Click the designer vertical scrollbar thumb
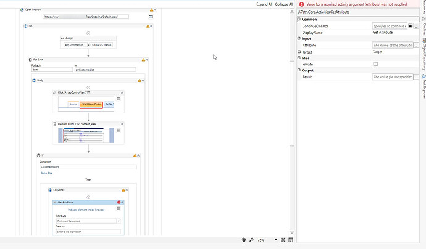 click(292, 104)
